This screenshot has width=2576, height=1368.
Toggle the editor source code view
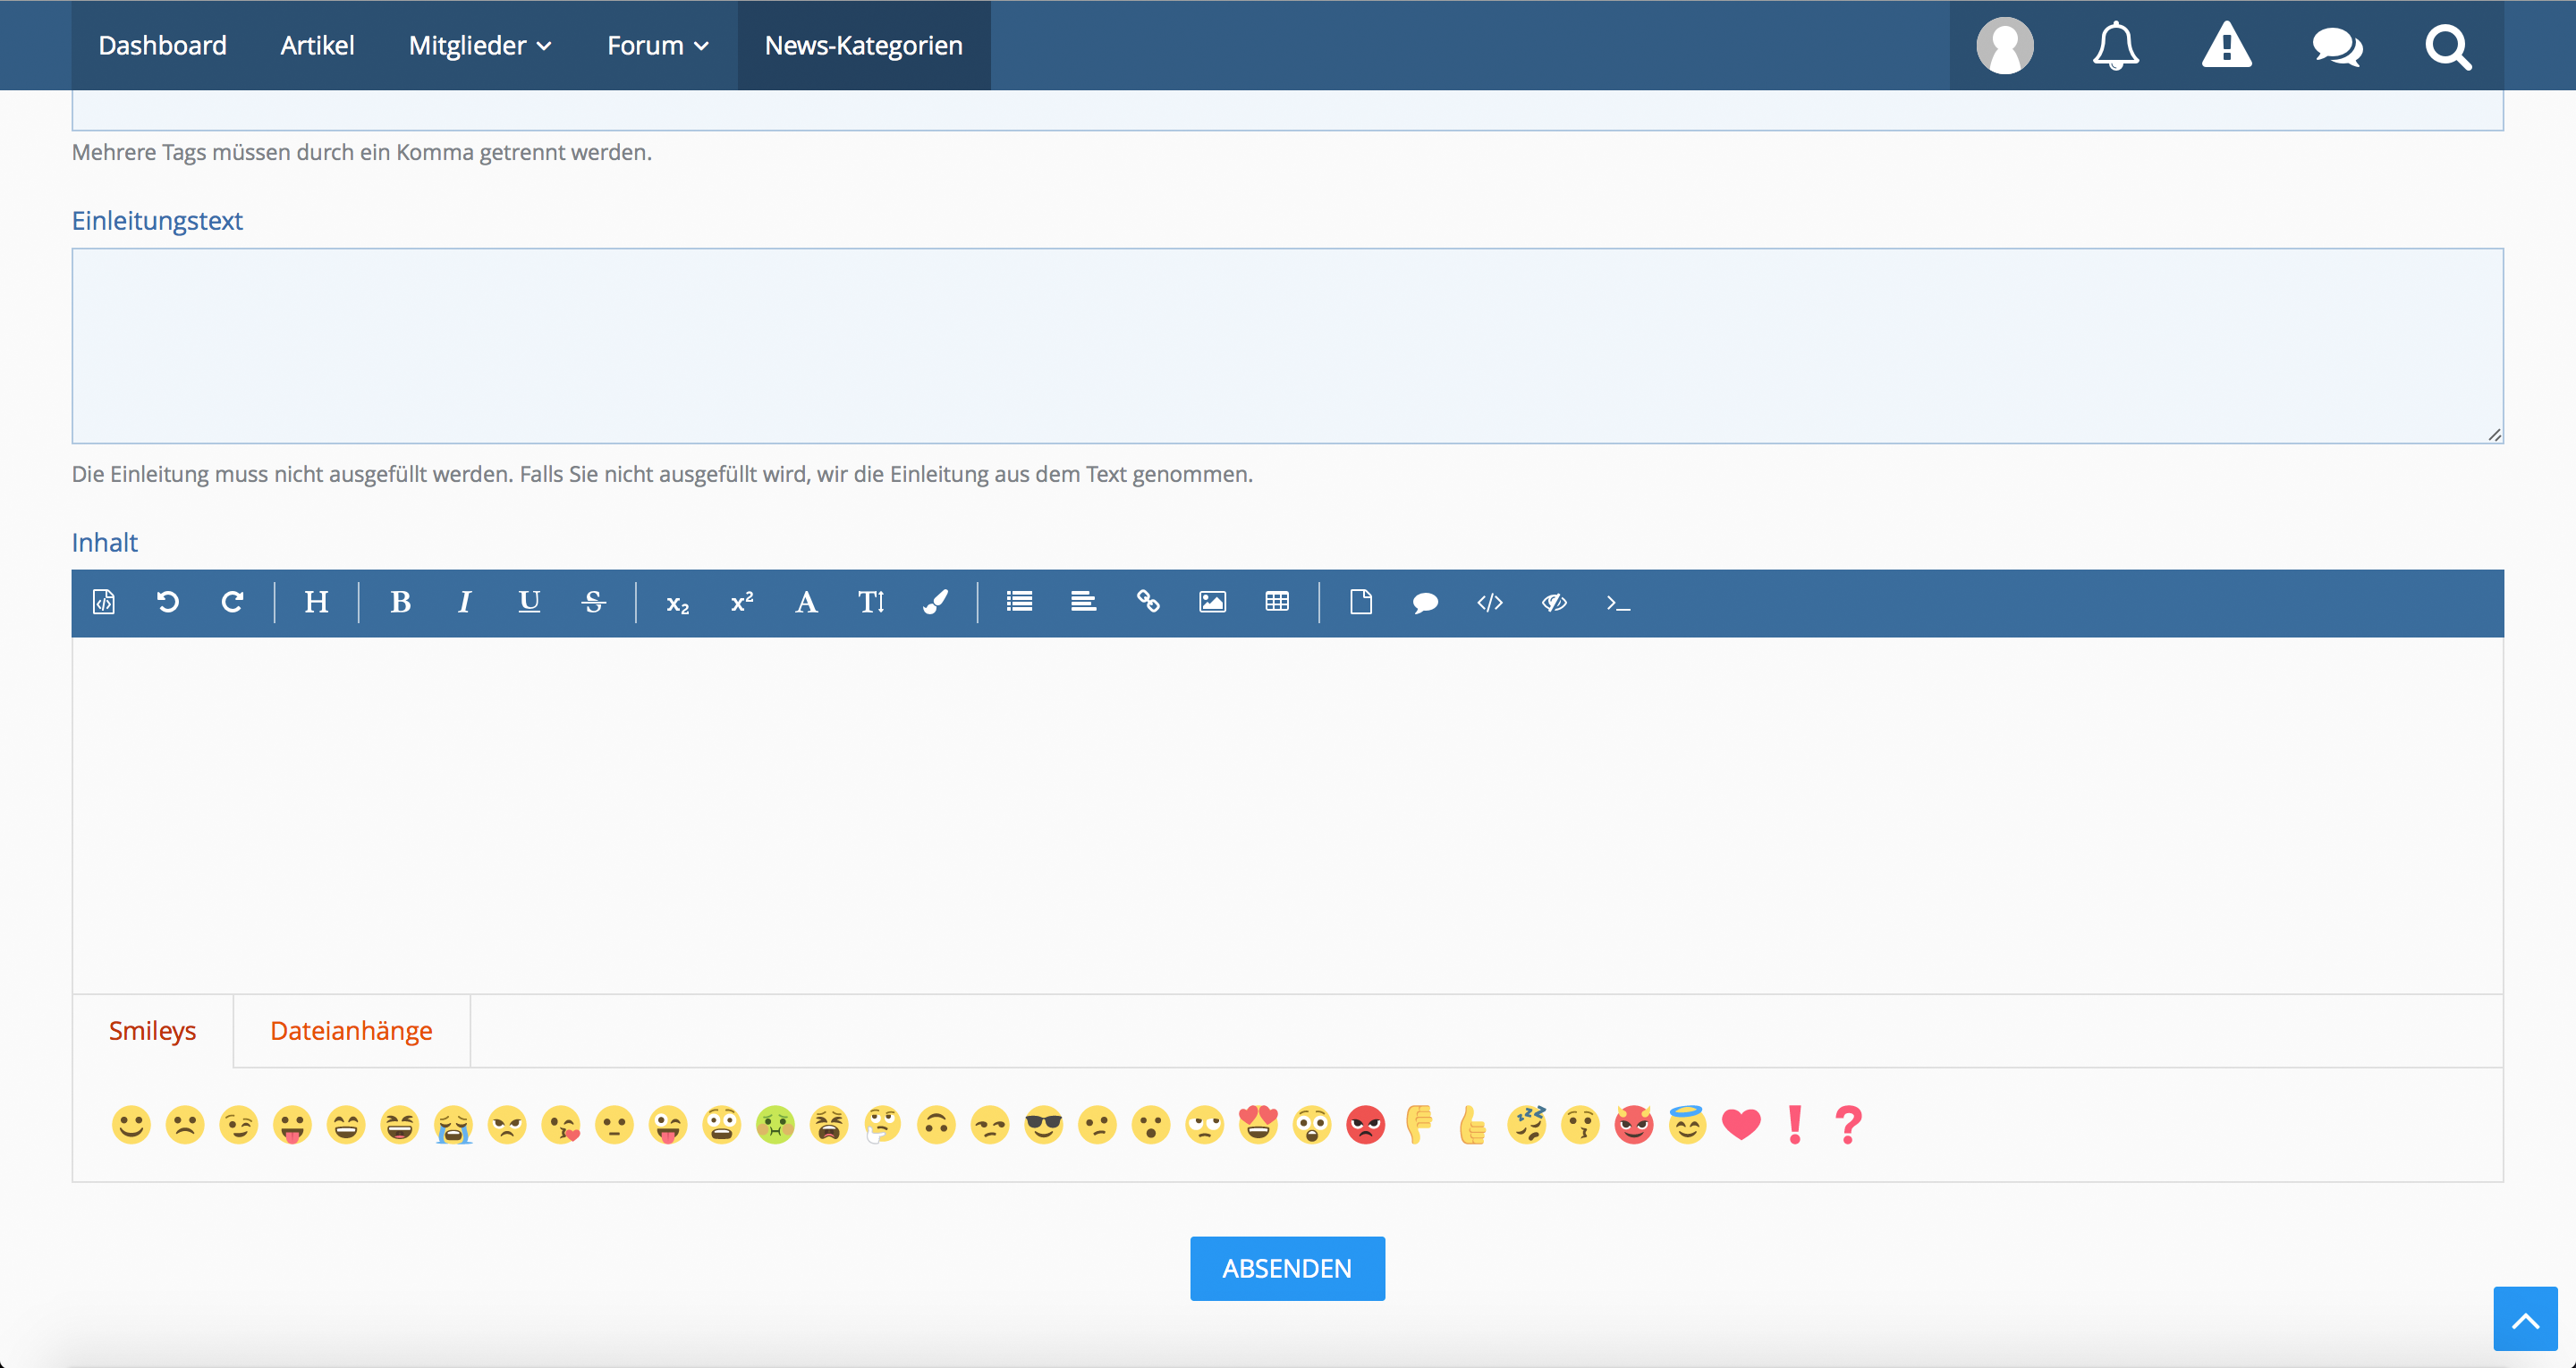(104, 602)
